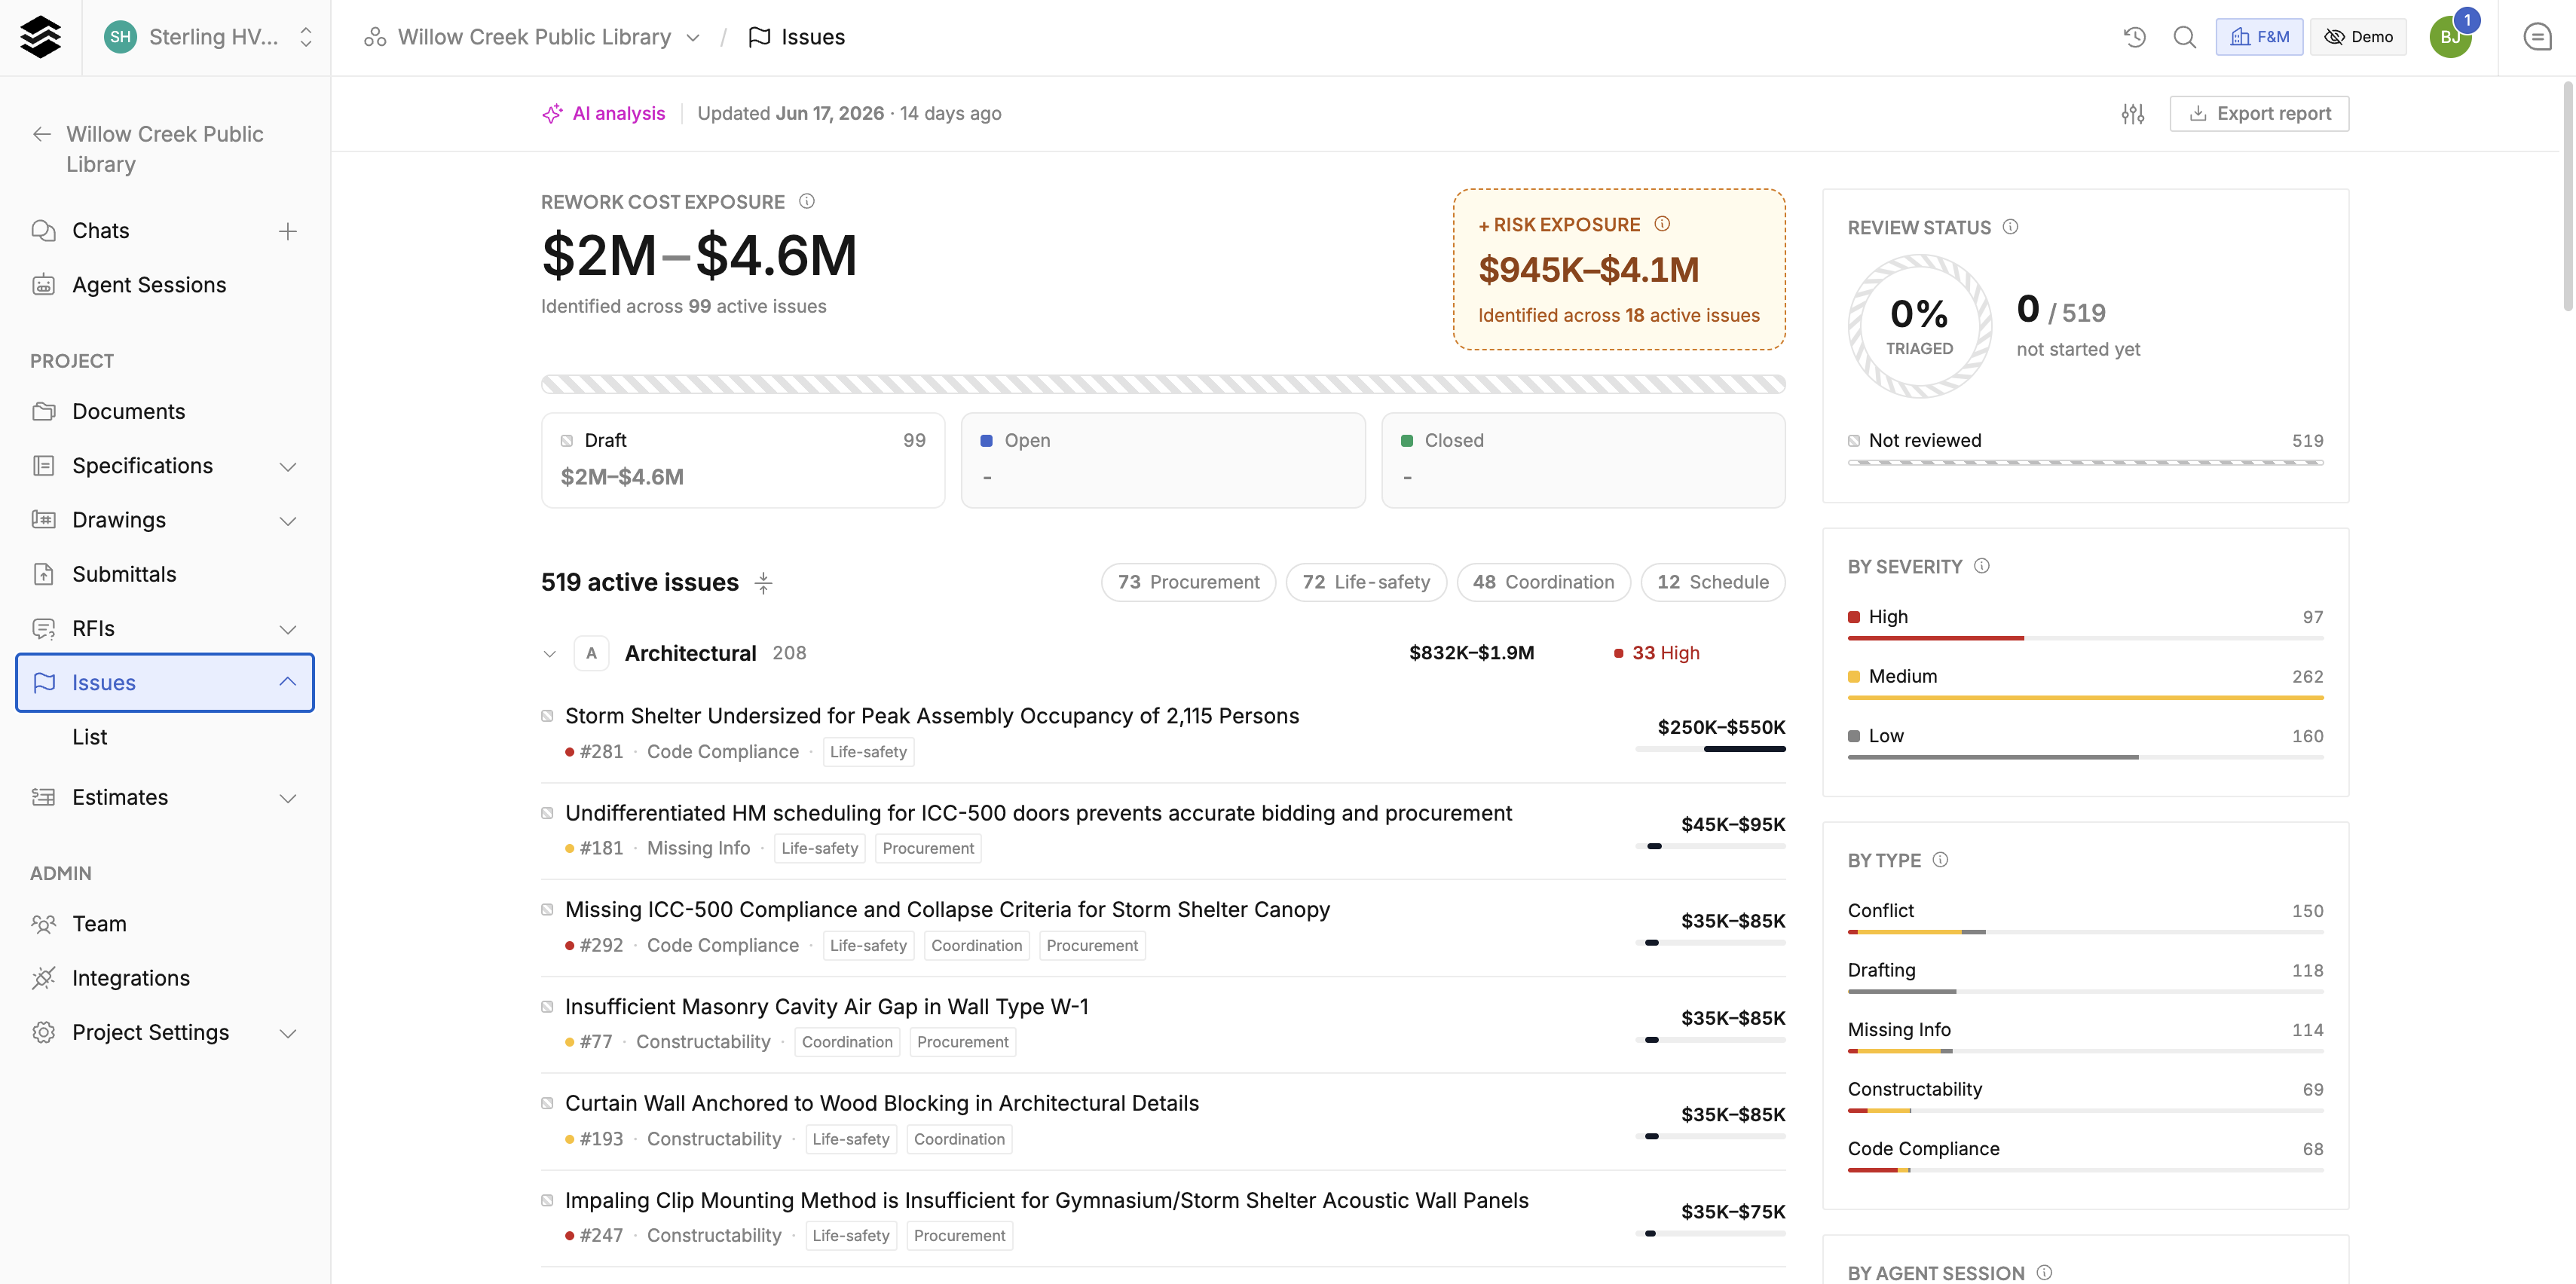Open the Storm Shelter Undersized issue
This screenshot has width=2576, height=1284.
[x=932, y=716]
